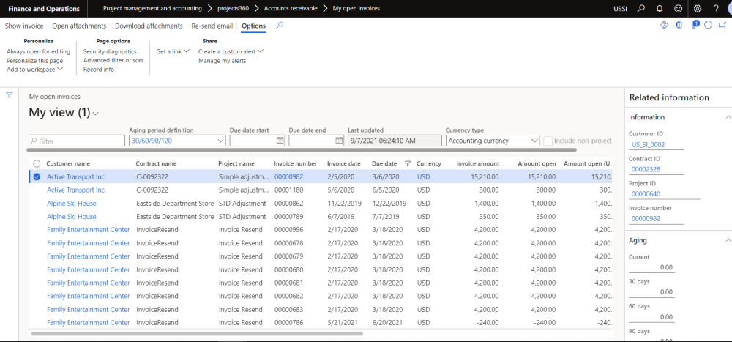Refresh the page using the refresh icon
This screenshot has height=342, width=732.
tap(707, 26)
